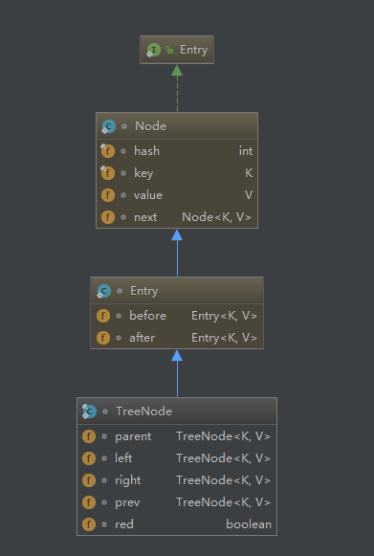
Task: Select the hash field name
Action: (146, 151)
